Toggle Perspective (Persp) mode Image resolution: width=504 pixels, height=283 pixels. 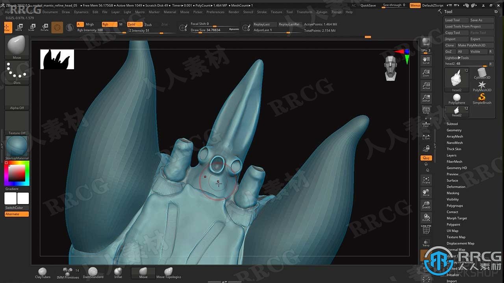coord(426,110)
